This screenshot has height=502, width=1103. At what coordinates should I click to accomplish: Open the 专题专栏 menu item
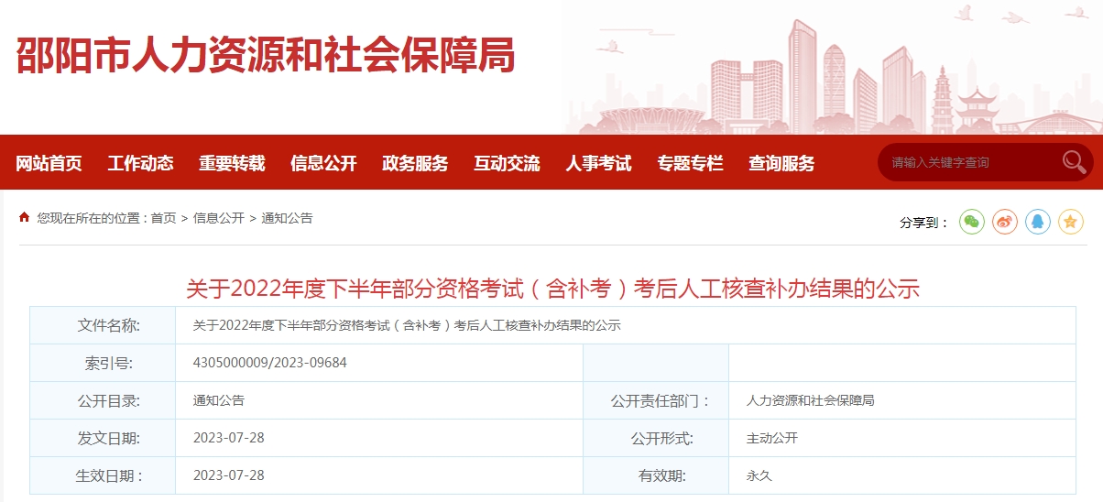pos(690,163)
